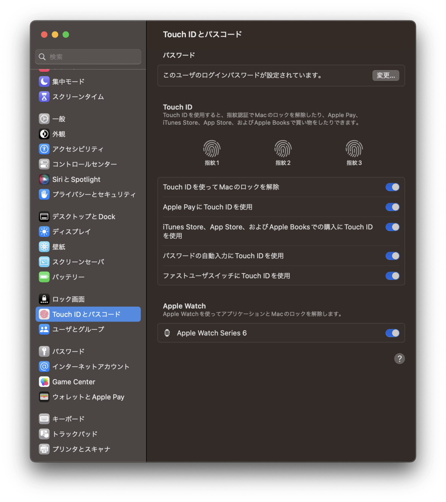Select the 外観 appearance icon
Screen dimensions: 446x502
[x=44, y=134]
